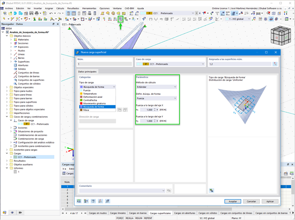Click the save file toolbar icon
295x220 pixels.
[31, 13]
